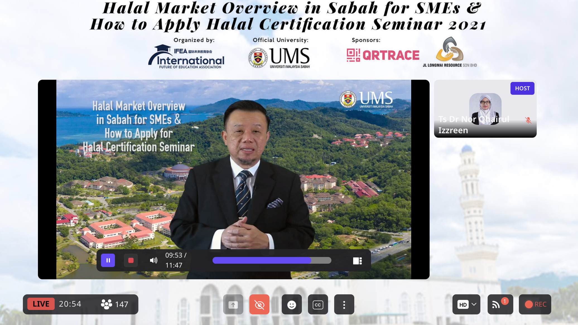Viewport: 578px width, 325px height.
Task: Open the emoji reactions smiley button
Action: pyautogui.click(x=292, y=305)
